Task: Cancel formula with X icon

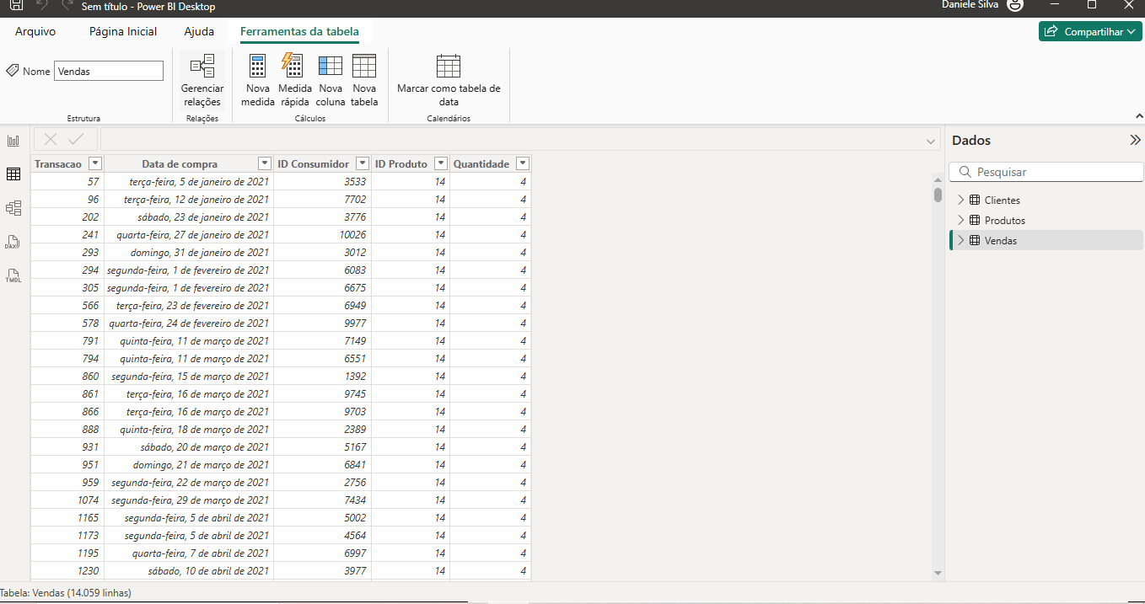Action: [x=51, y=140]
